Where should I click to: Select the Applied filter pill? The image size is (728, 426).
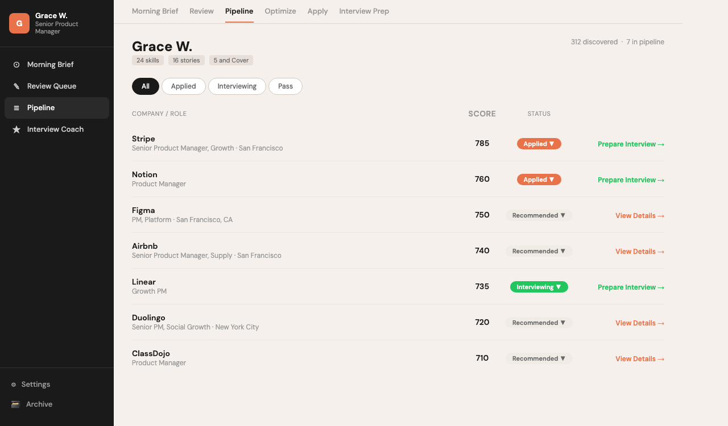183,86
